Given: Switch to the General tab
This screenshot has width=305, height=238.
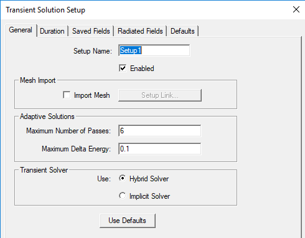Looking at the screenshot, I should (21, 30).
